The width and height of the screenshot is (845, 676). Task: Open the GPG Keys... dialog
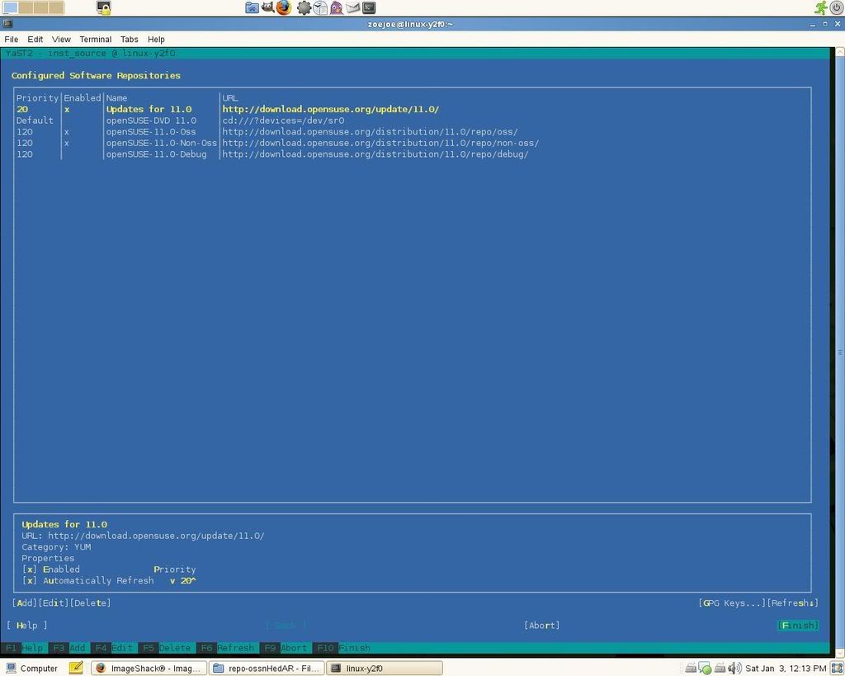733,603
